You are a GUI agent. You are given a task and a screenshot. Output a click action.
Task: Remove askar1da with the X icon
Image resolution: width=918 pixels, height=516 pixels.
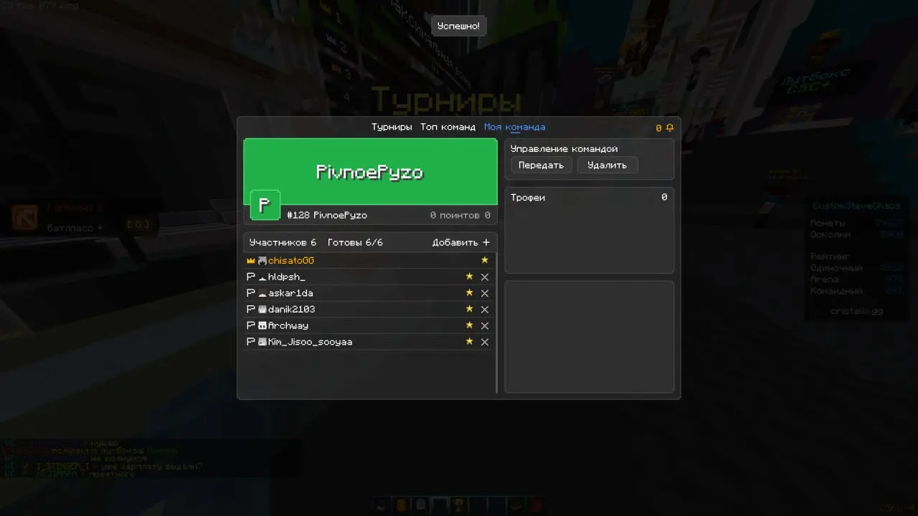point(485,293)
